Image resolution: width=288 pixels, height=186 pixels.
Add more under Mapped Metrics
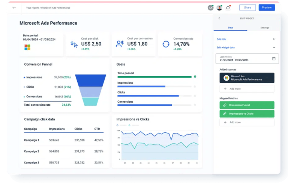pyautogui.click(x=247, y=122)
